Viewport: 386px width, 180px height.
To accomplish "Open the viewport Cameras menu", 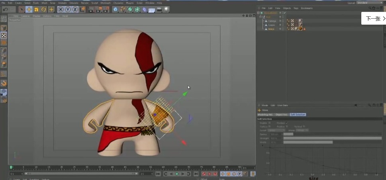I will (25, 16).
